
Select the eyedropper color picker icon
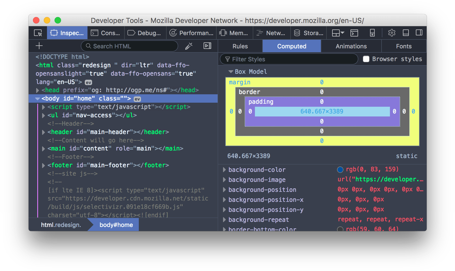tap(189, 46)
